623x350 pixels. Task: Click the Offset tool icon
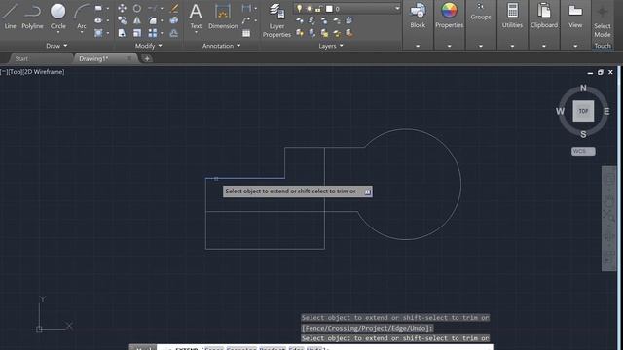pyautogui.click(x=174, y=33)
